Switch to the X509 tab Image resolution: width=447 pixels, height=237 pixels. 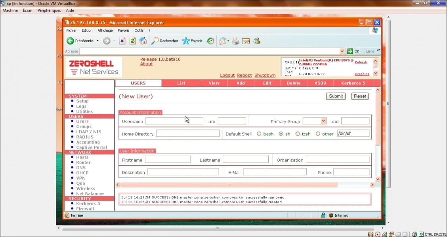[x=321, y=83]
